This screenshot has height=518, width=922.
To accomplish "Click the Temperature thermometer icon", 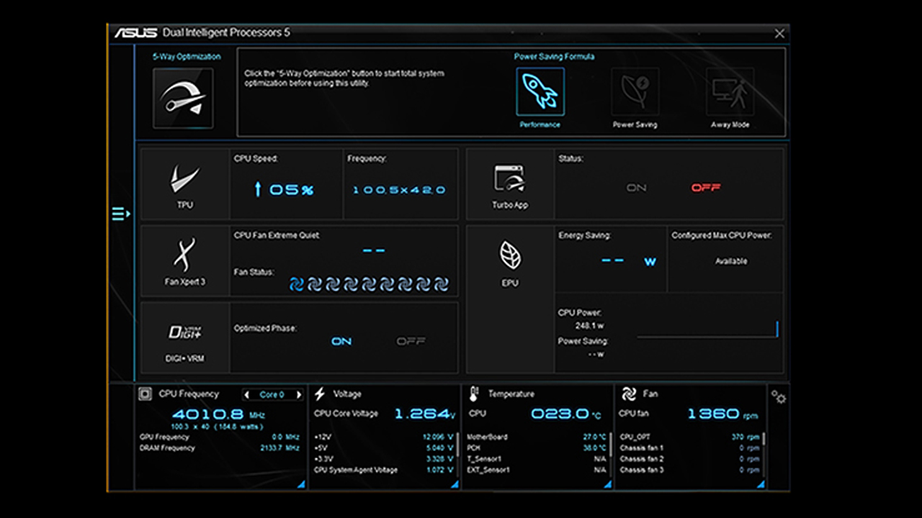I will (474, 394).
